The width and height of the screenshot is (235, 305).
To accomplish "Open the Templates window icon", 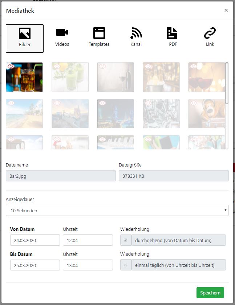I will point(99,33).
